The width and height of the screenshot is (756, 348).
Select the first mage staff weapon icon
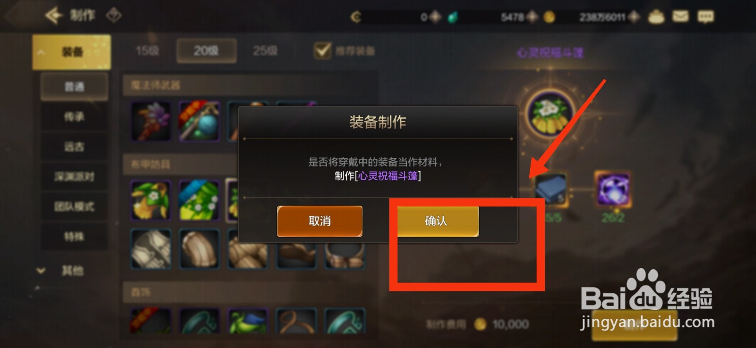[151, 121]
